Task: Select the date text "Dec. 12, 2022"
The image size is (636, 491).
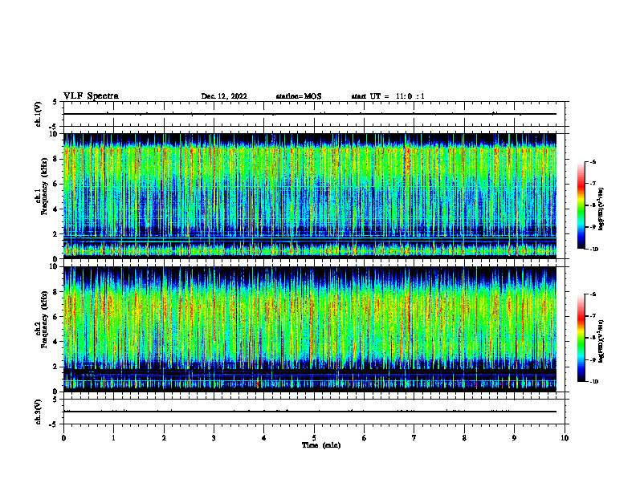Action: point(224,96)
